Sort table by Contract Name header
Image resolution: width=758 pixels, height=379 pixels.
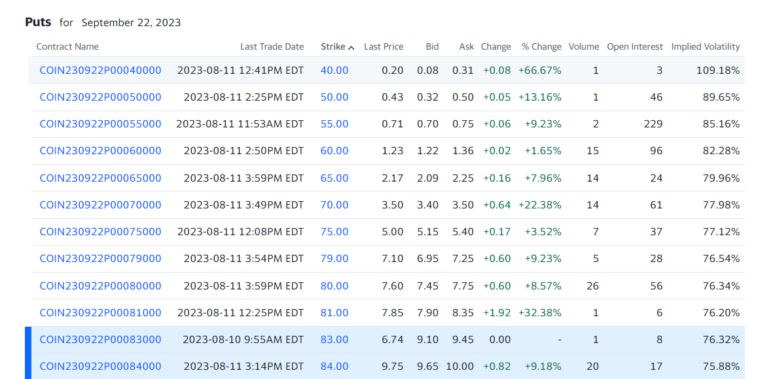point(67,46)
